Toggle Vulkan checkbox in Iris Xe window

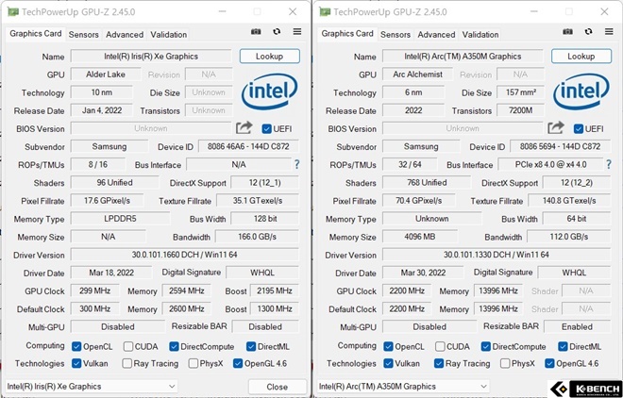tap(76, 363)
